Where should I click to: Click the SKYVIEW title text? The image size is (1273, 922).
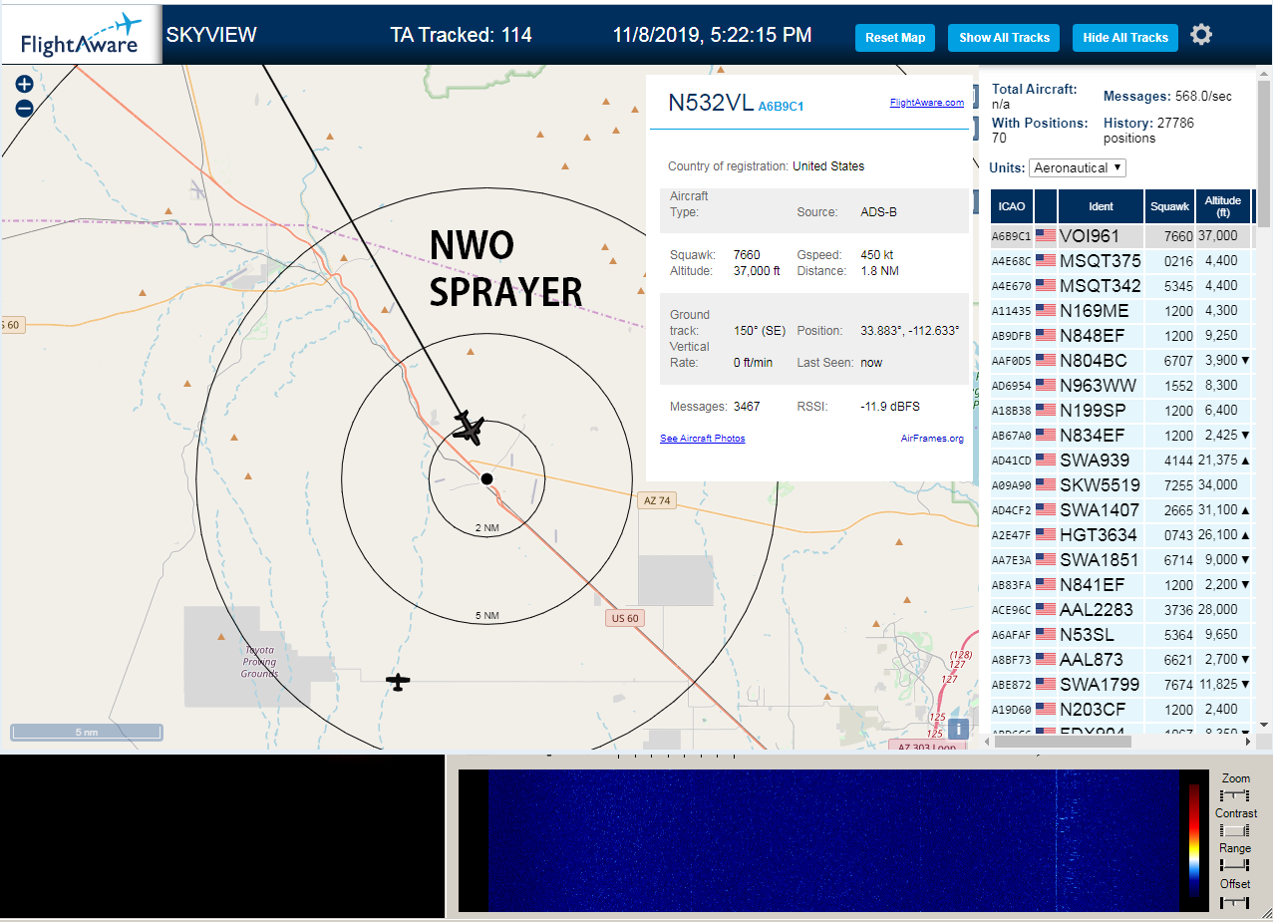click(211, 35)
